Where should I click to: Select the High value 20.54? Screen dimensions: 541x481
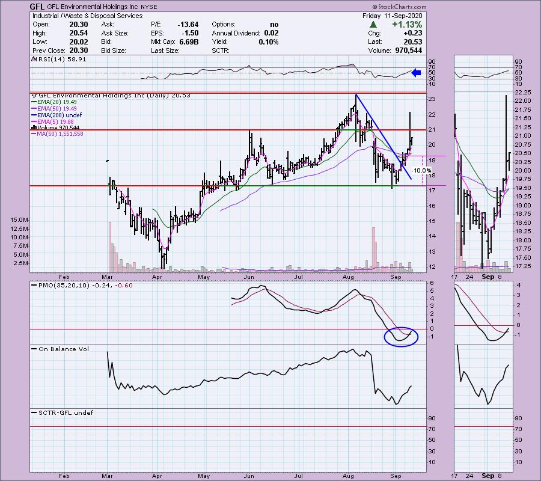coord(79,33)
